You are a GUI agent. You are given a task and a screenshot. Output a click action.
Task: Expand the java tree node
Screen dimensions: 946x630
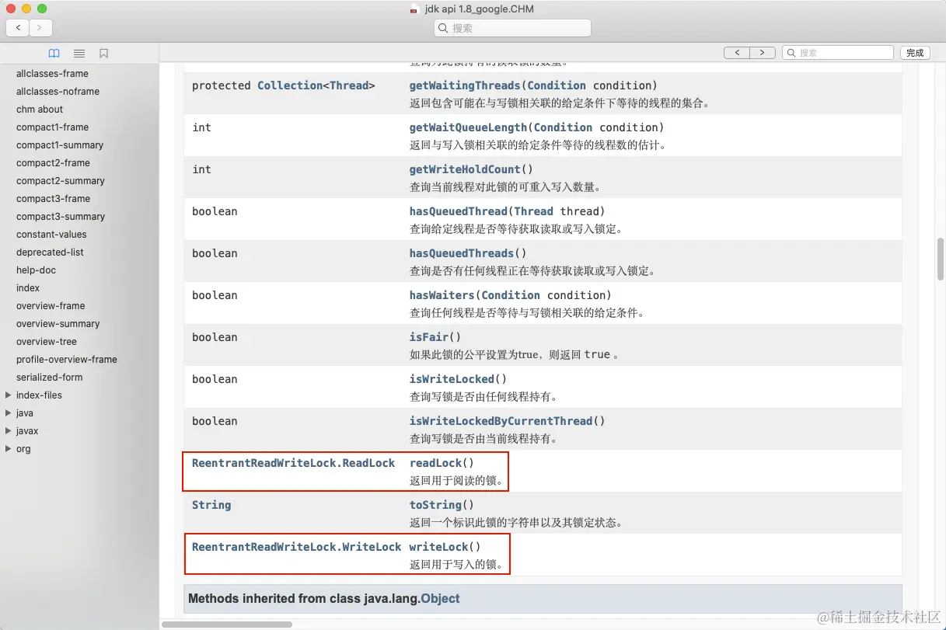[x=9, y=412]
